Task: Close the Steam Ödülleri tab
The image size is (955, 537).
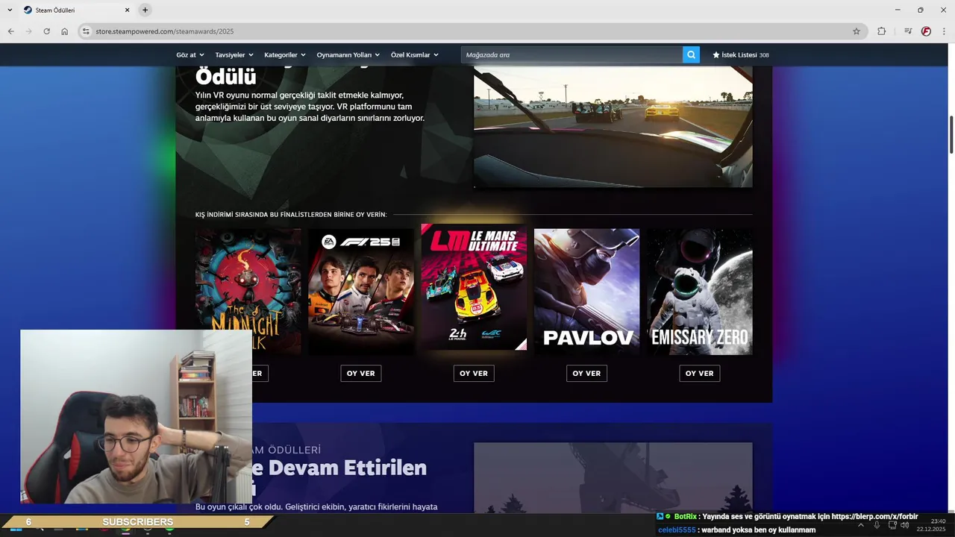Action: pyautogui.click(x=127, y=10)
